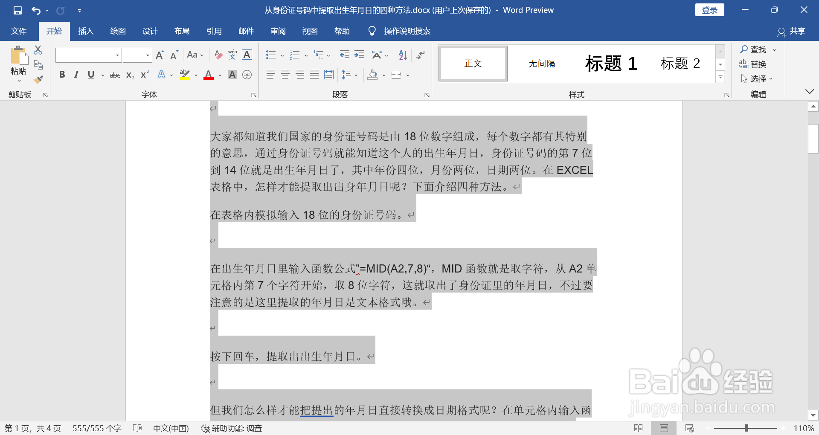This screenshot has width=819, height=435.
Task: Open the phonetic guide (wén) tool
Action: 232,55
